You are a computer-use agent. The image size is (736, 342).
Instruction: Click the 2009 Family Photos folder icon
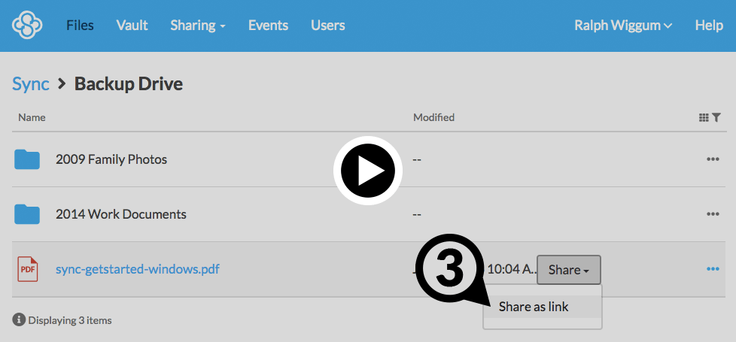click(x=27, y=159)
